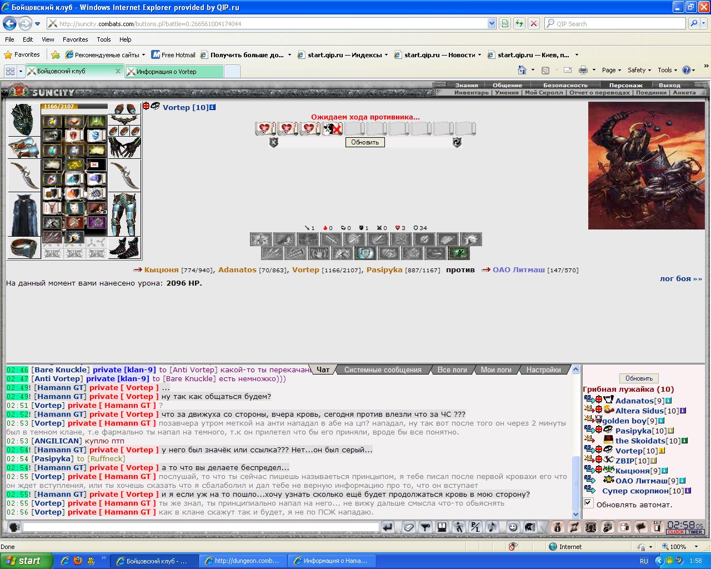Click the bracers equipment slot

24,148
